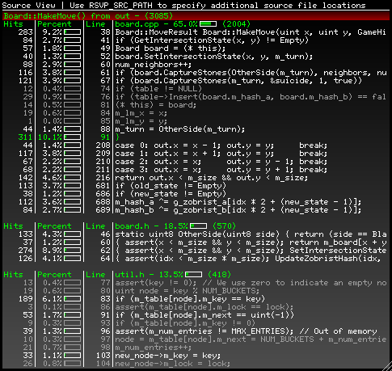Viewport: 392px width, 371px height.
Task: Select util.h line 91 m_next == uint(-1)
Action: 204,315
